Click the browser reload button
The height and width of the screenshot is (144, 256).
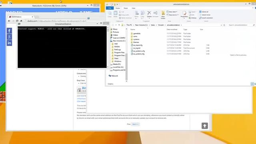point(17,21)
